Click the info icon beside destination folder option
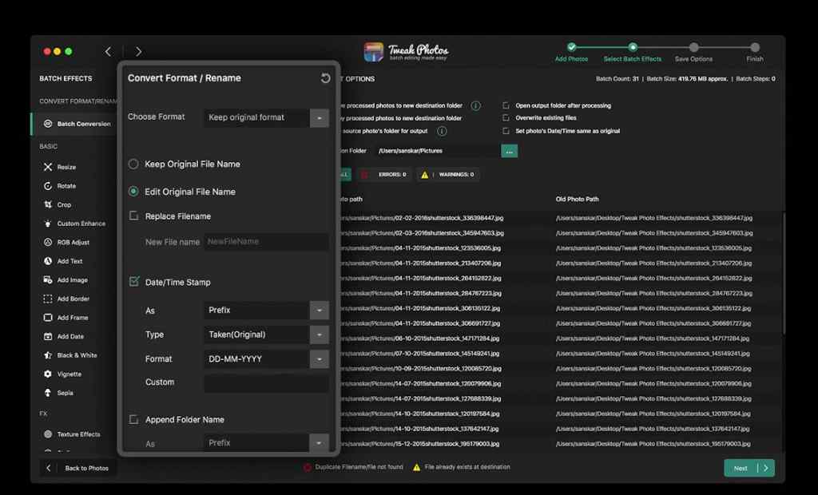Screen dimensions: 818x495 tap(476, 105)
